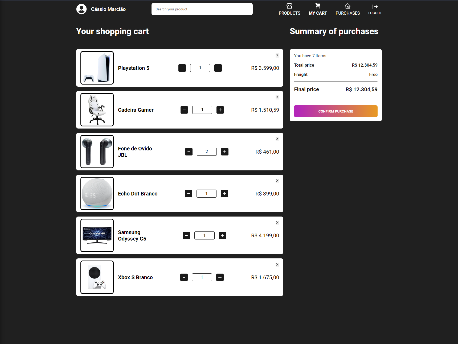Decrease Fone de Ovido JBL quantity
This screenshot has height=344, width=458.
[189, 151]
